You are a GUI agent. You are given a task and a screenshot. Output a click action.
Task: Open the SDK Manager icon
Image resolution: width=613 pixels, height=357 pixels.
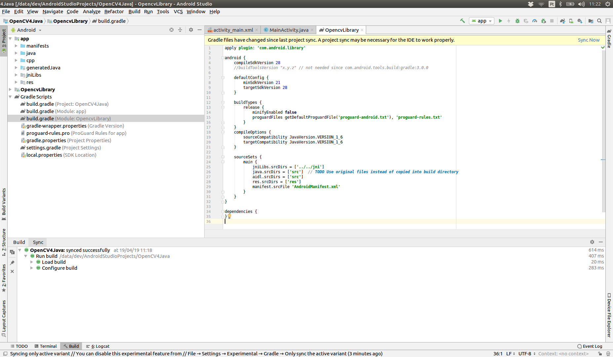point(580,21)
